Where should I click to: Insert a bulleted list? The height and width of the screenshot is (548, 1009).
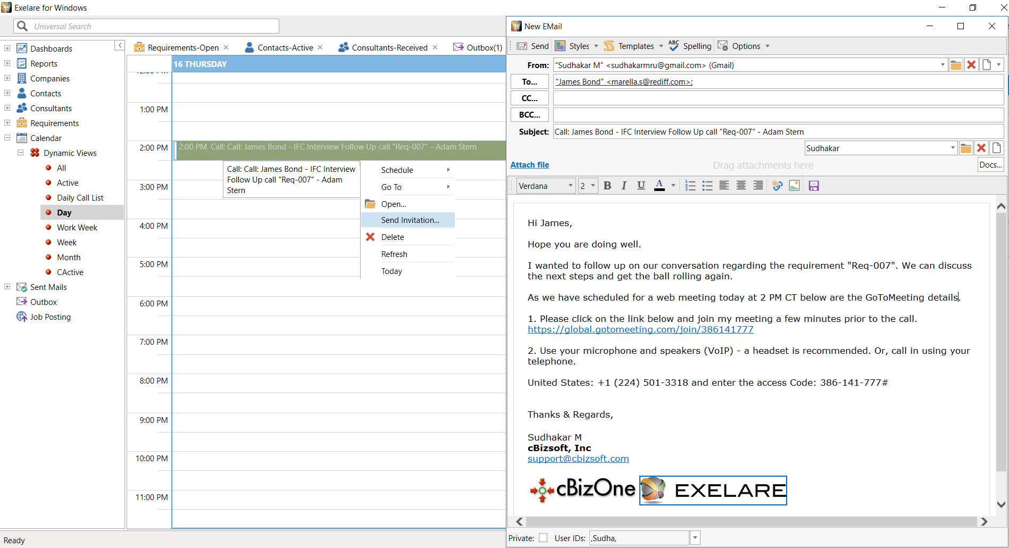click(x=707, y=186)
